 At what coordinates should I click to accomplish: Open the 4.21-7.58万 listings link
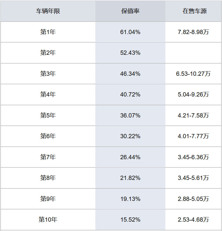[x=193, y=115]
